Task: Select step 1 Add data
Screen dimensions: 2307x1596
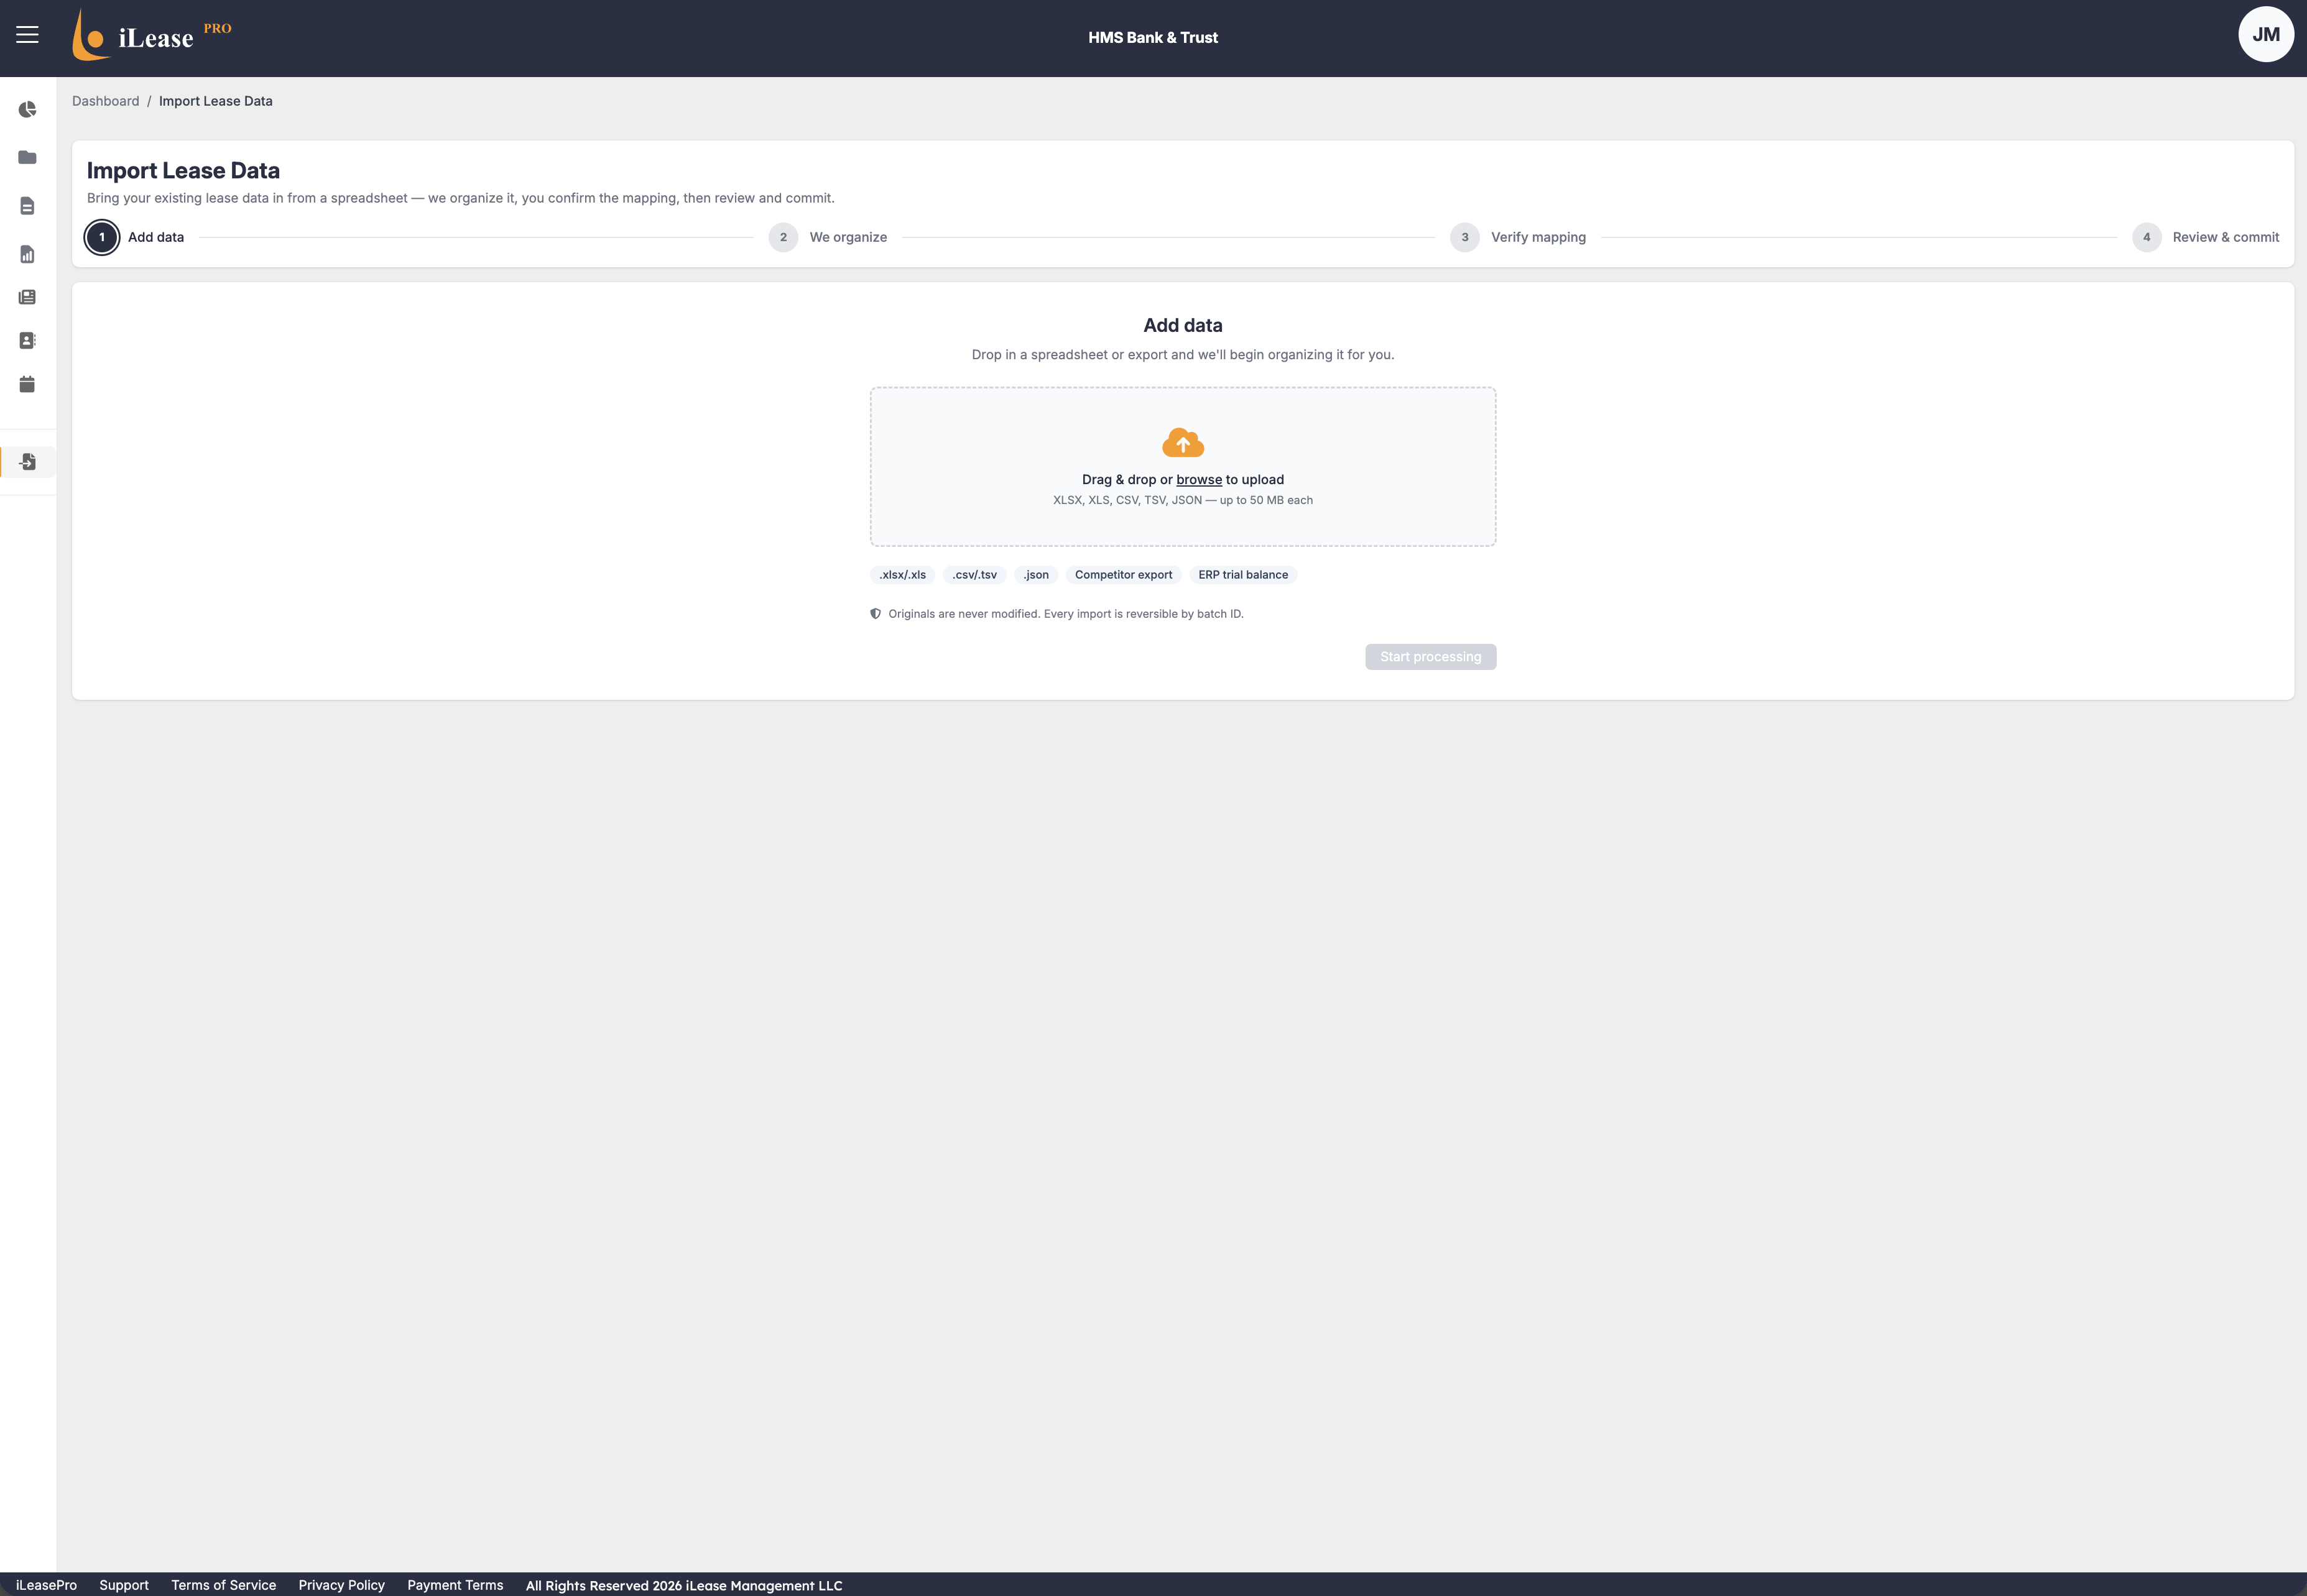Action: tap(135, 237)
